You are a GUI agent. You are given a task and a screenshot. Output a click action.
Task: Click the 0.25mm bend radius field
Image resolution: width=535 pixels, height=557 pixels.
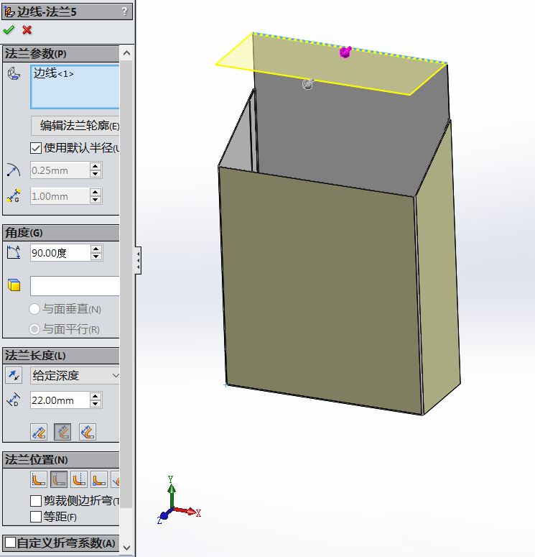(x=60, y=170)
